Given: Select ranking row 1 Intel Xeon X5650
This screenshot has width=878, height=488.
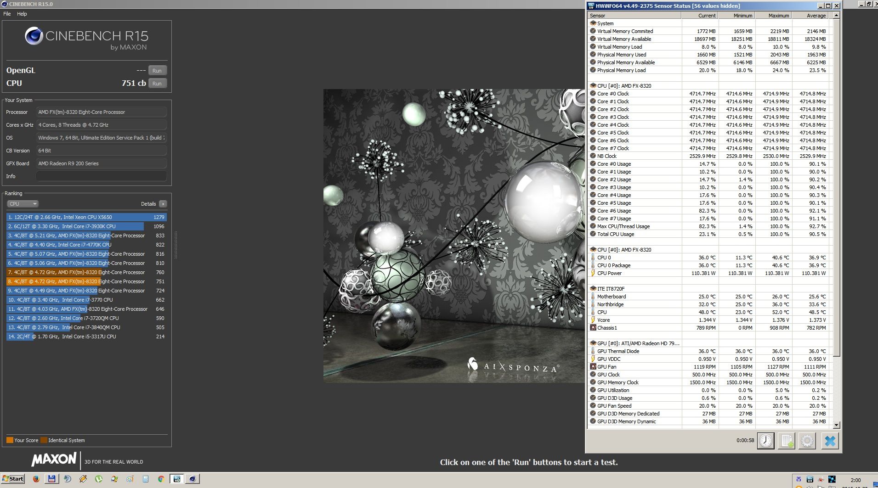Looking at the screenshot, I should tap(86, 217).
